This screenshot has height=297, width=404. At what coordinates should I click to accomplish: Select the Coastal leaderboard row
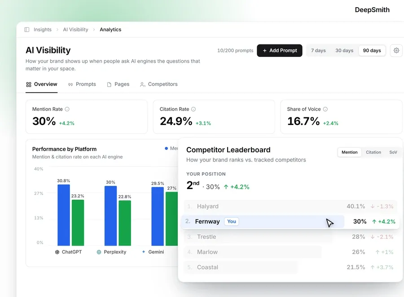coord(290,267)
